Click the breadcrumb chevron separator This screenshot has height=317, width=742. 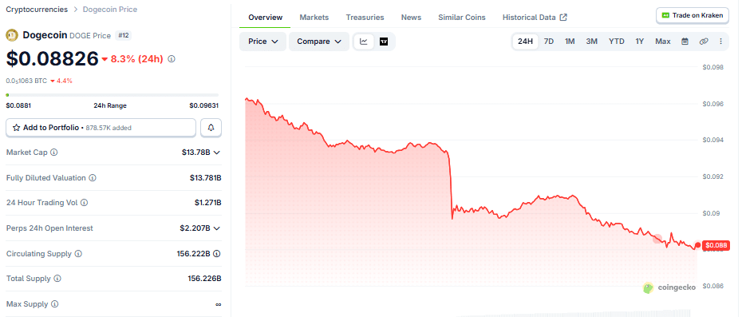(75, 10)
